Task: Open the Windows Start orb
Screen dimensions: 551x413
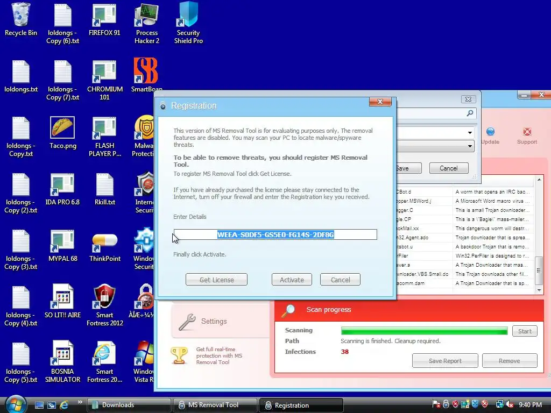Action: tap(16, 404)
